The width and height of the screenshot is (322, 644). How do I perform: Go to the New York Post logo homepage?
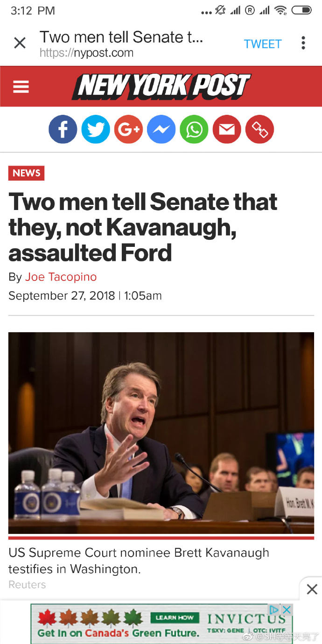point(161,87)
